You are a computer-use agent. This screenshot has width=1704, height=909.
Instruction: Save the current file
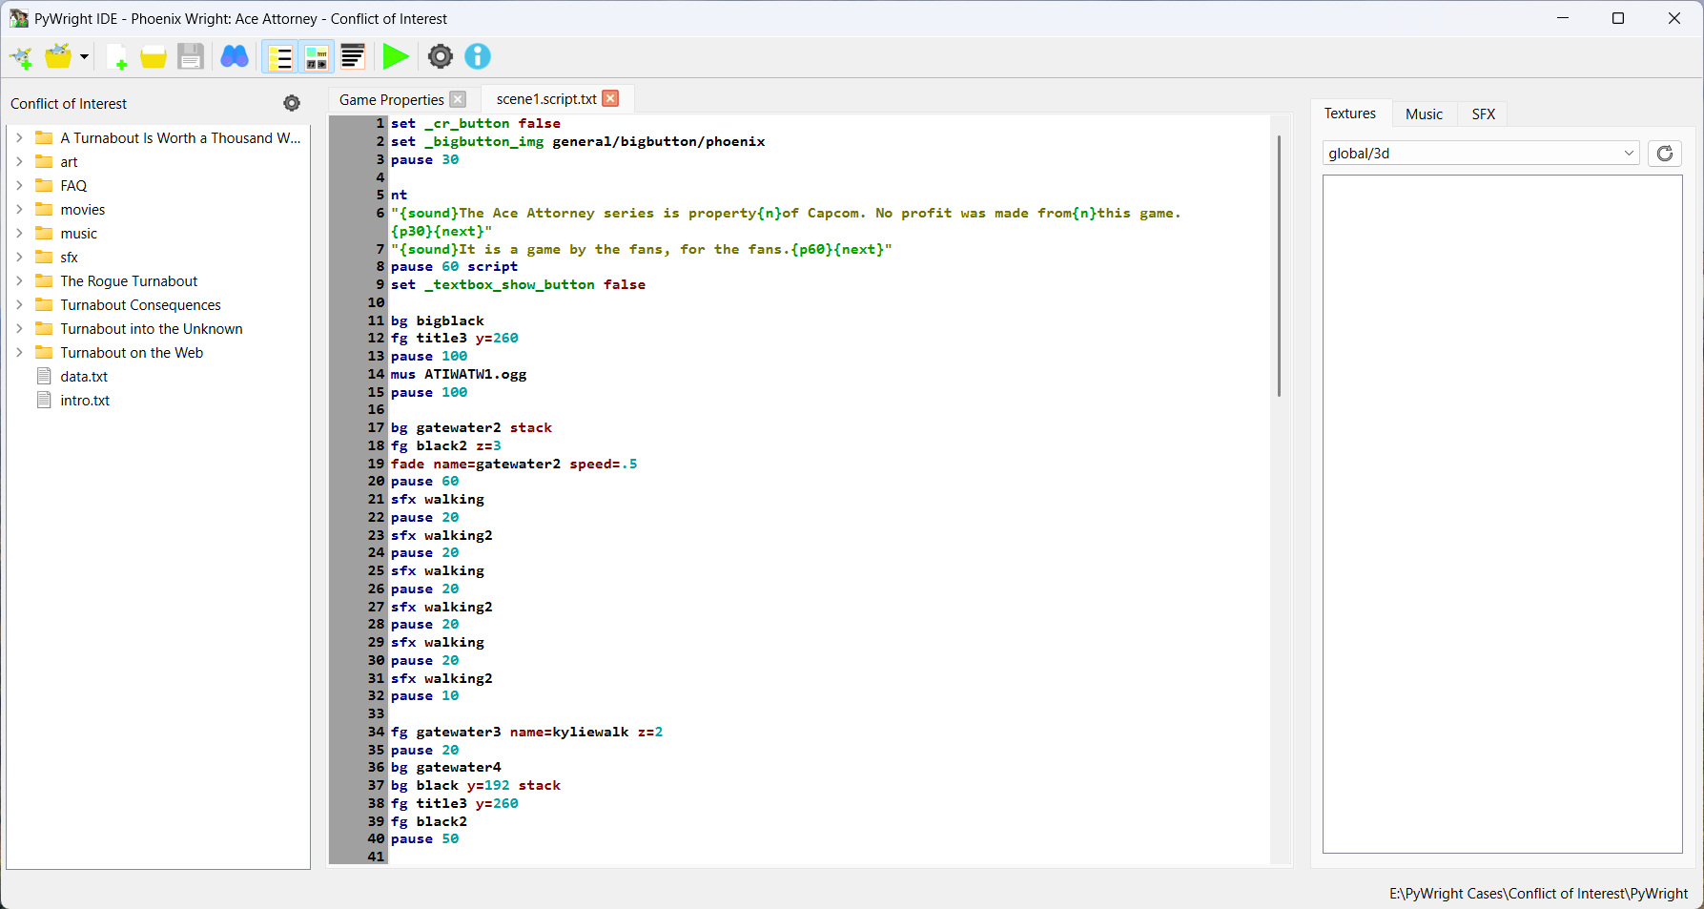click(x=191, y=57)
